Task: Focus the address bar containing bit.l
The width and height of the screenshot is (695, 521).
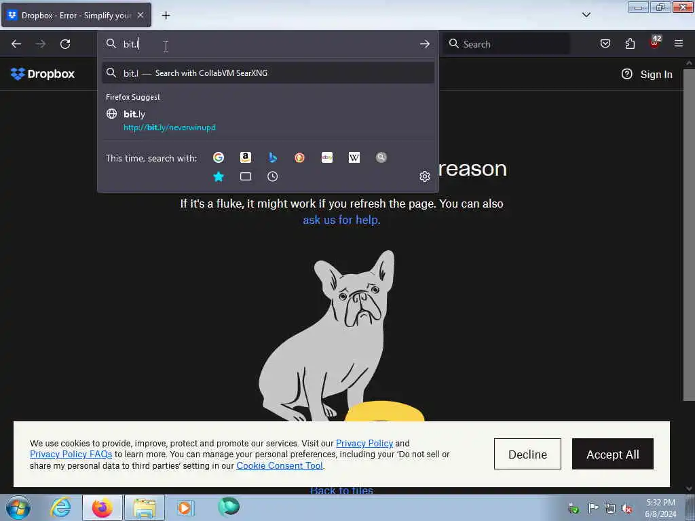Action: (x=268, y=44)
